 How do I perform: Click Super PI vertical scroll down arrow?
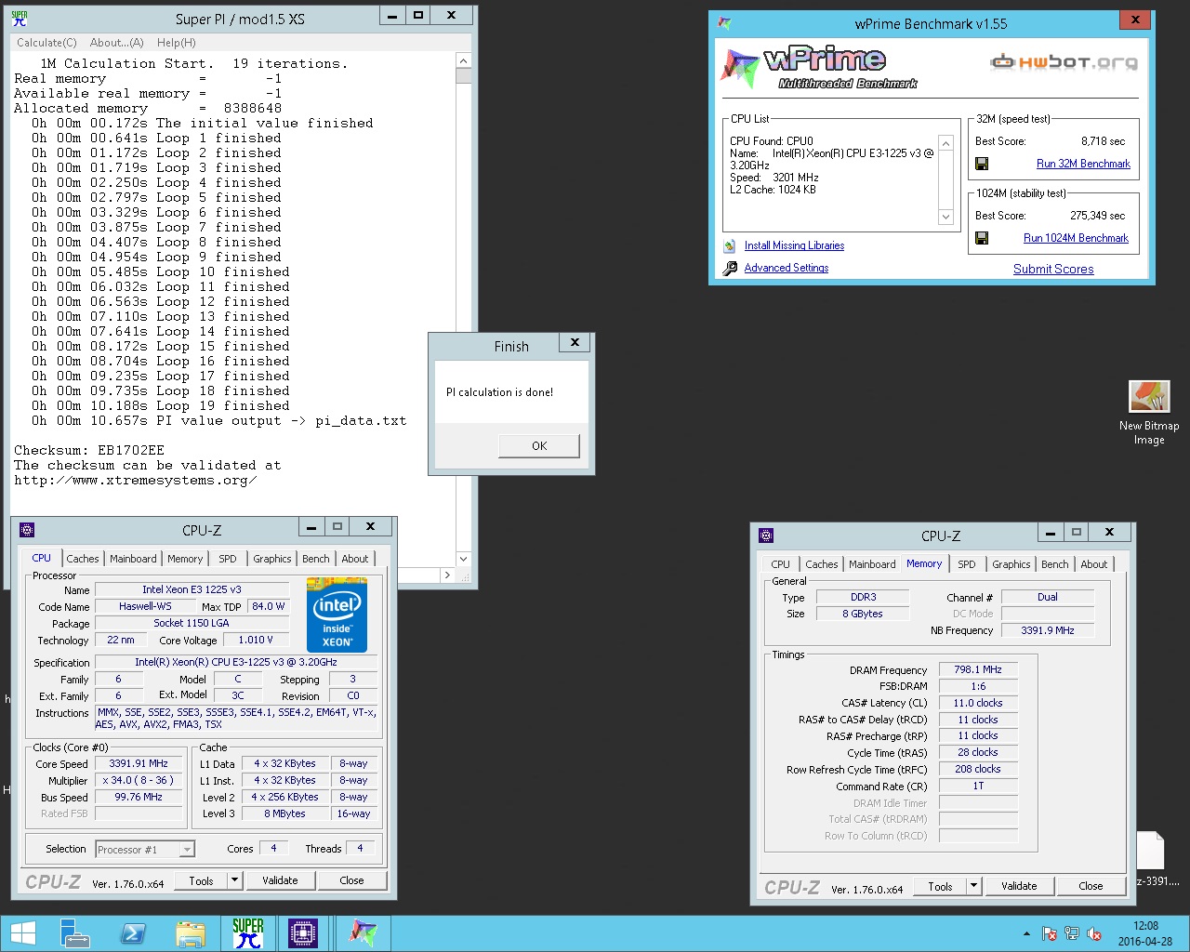coord(463,559)
